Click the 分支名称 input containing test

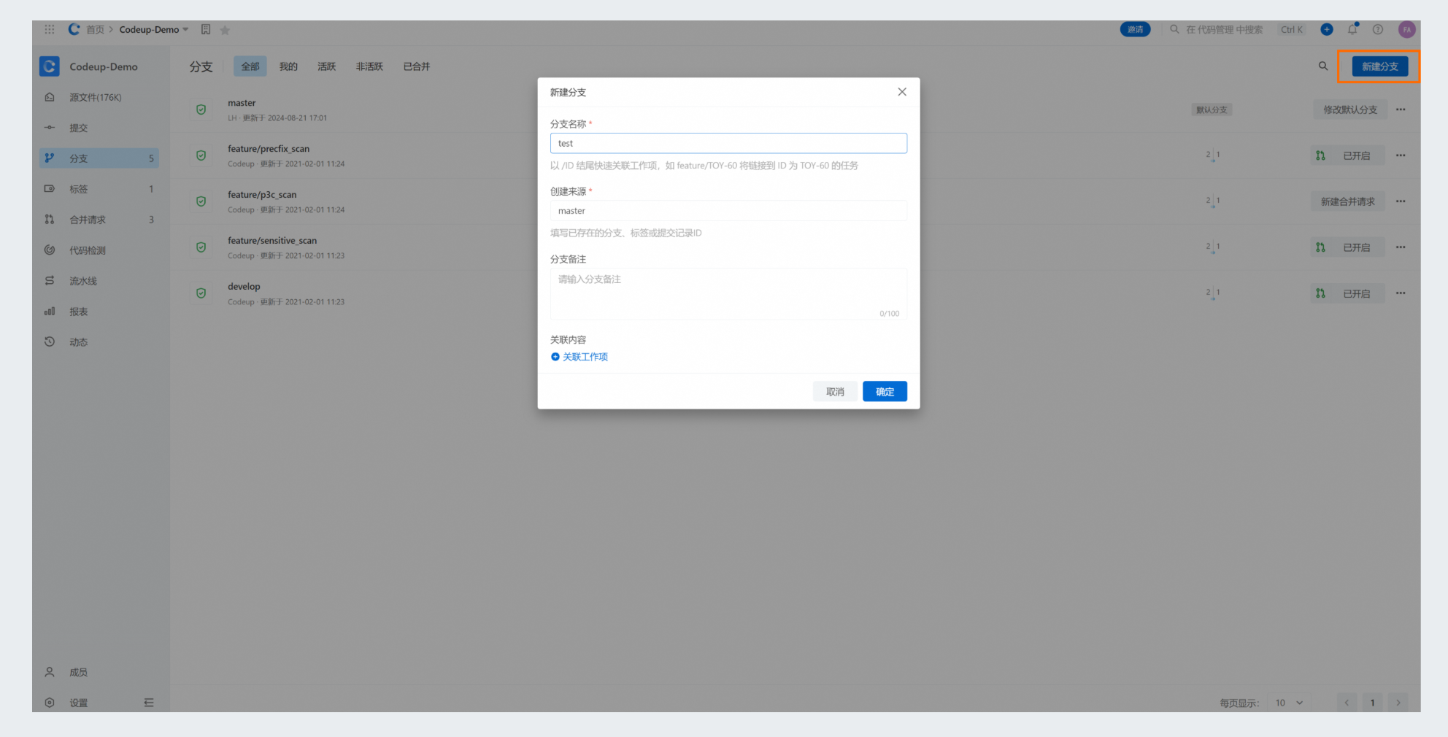pyautogui.click(x=728, y=143)
